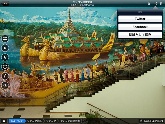Select the ヤンゴン国際空港 breadcrumb

click(70, 121)
